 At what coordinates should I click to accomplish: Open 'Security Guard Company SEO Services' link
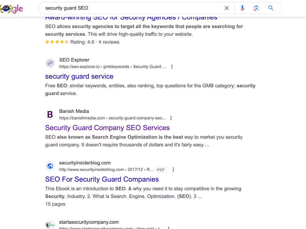click(107, 128)
